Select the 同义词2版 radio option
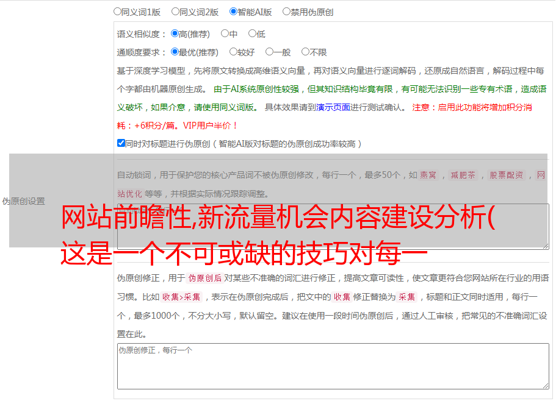The width and height of the screenshot is (556, 401). pyautogui.click(x=175, y=12)
